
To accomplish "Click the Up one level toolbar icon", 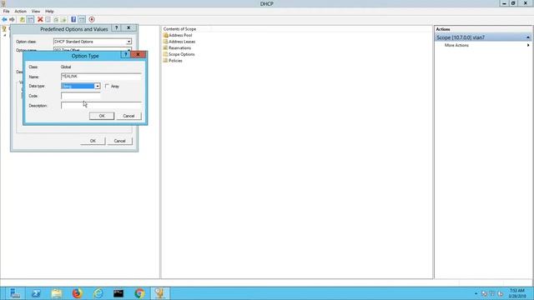I will point(23,19).
